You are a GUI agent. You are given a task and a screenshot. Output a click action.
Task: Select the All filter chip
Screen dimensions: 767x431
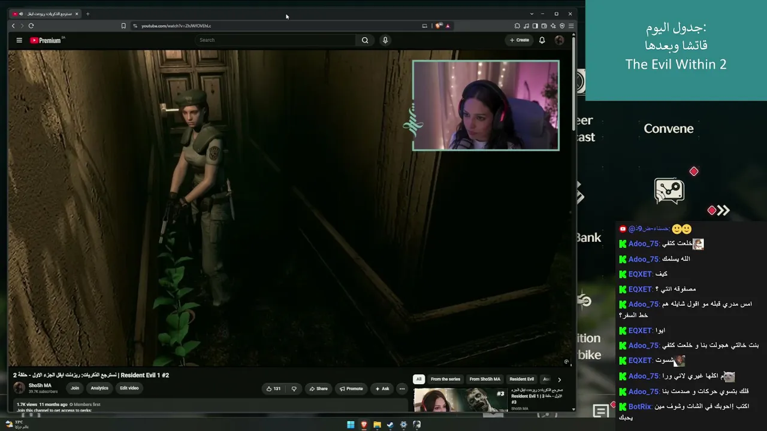tap(419, 379)
